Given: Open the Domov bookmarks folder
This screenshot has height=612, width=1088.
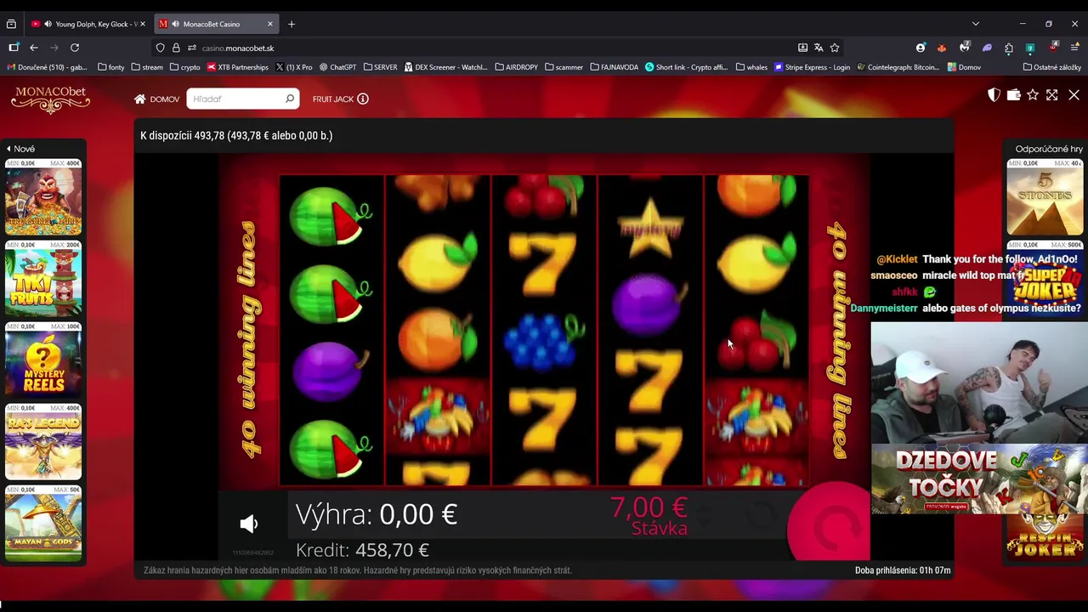Looking at the screenshot, I should pyautogui.click(x=963, y=67).
